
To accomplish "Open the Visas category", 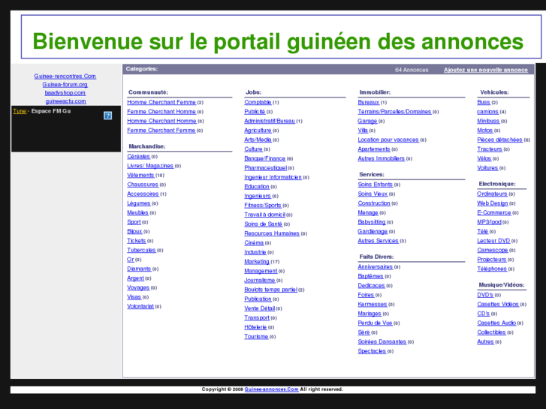I will pos(134,297).
